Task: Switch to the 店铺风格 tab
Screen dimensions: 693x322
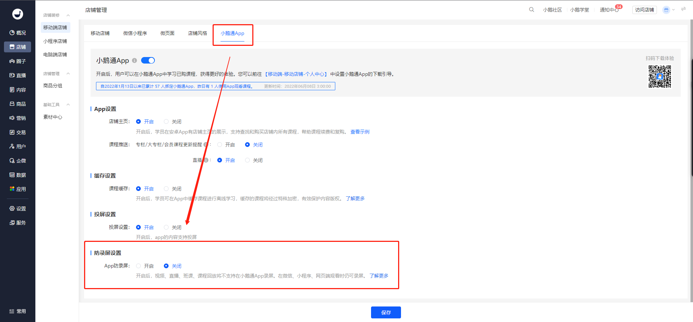Action: pos(197,33)
